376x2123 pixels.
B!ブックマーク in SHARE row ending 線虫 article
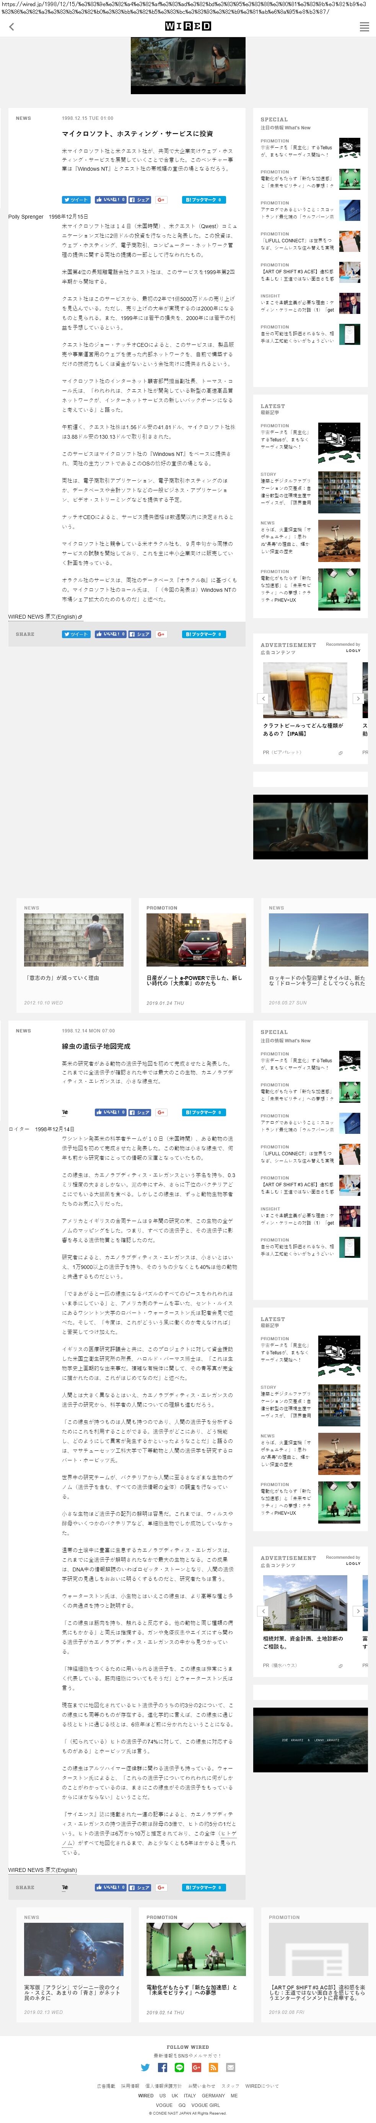203,1887
